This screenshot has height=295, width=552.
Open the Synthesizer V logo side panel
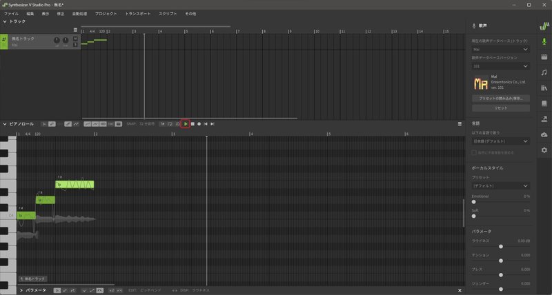[x=544, y=26]
